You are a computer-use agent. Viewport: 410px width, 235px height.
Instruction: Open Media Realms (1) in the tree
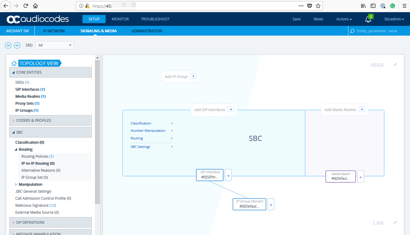[31, 96]
